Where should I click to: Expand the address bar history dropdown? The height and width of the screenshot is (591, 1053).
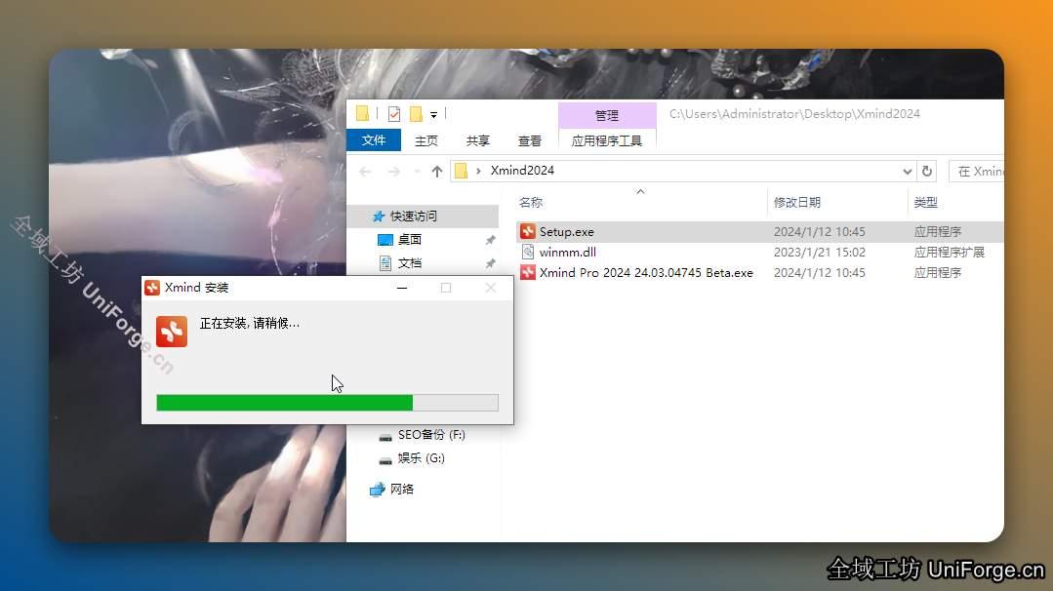click(908, 172)
